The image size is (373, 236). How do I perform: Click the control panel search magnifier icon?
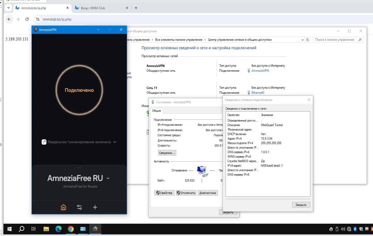pyautogui.click(x=360, y=40)
